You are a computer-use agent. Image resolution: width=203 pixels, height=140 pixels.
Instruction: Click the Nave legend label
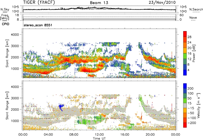click(x=193, y=17)
